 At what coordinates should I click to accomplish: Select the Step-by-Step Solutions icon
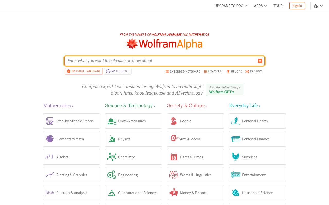[49, 121]
